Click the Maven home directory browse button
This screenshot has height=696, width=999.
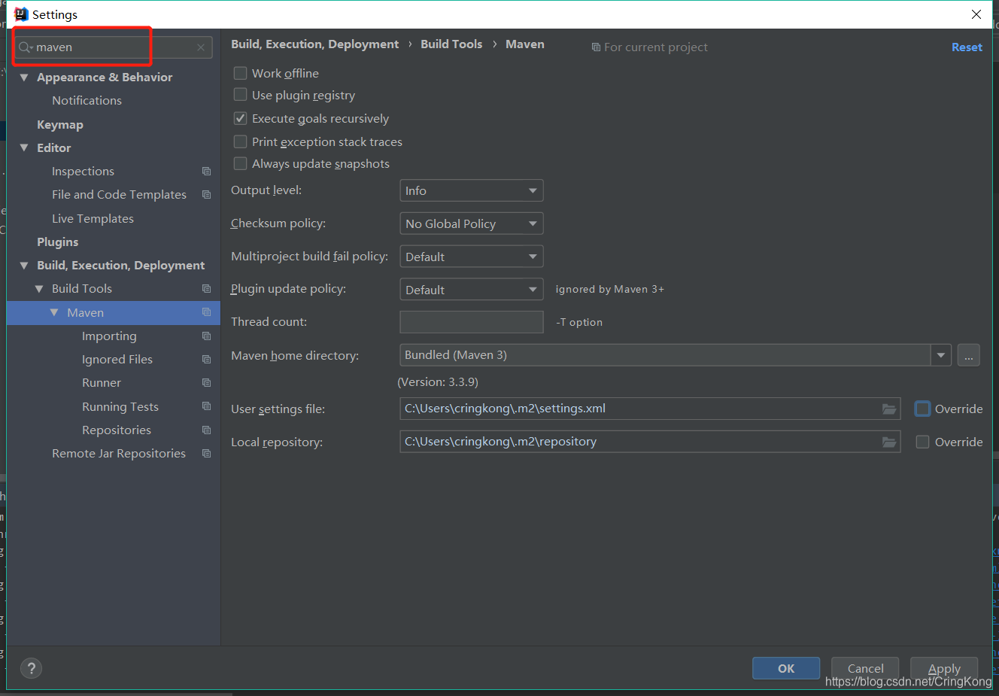click(x=969, y=355)
